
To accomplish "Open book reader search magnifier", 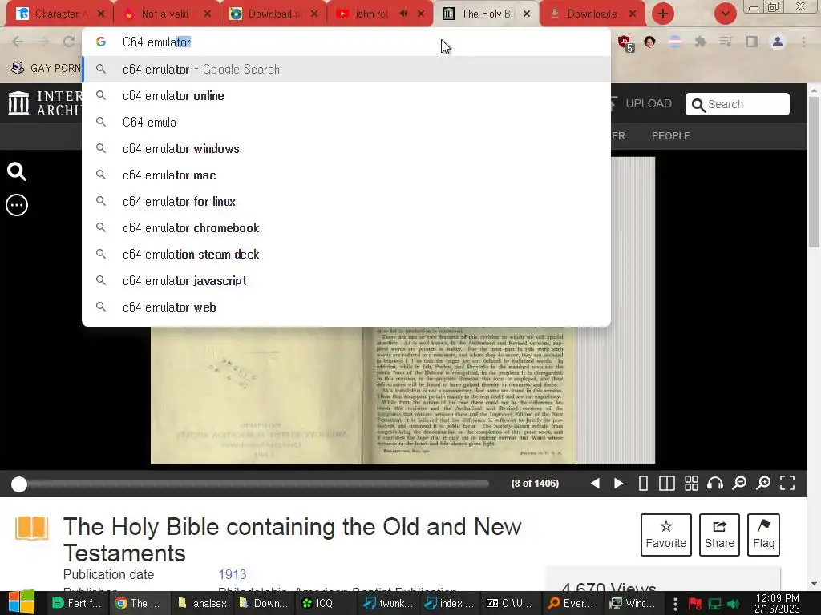I will (17, 171).
